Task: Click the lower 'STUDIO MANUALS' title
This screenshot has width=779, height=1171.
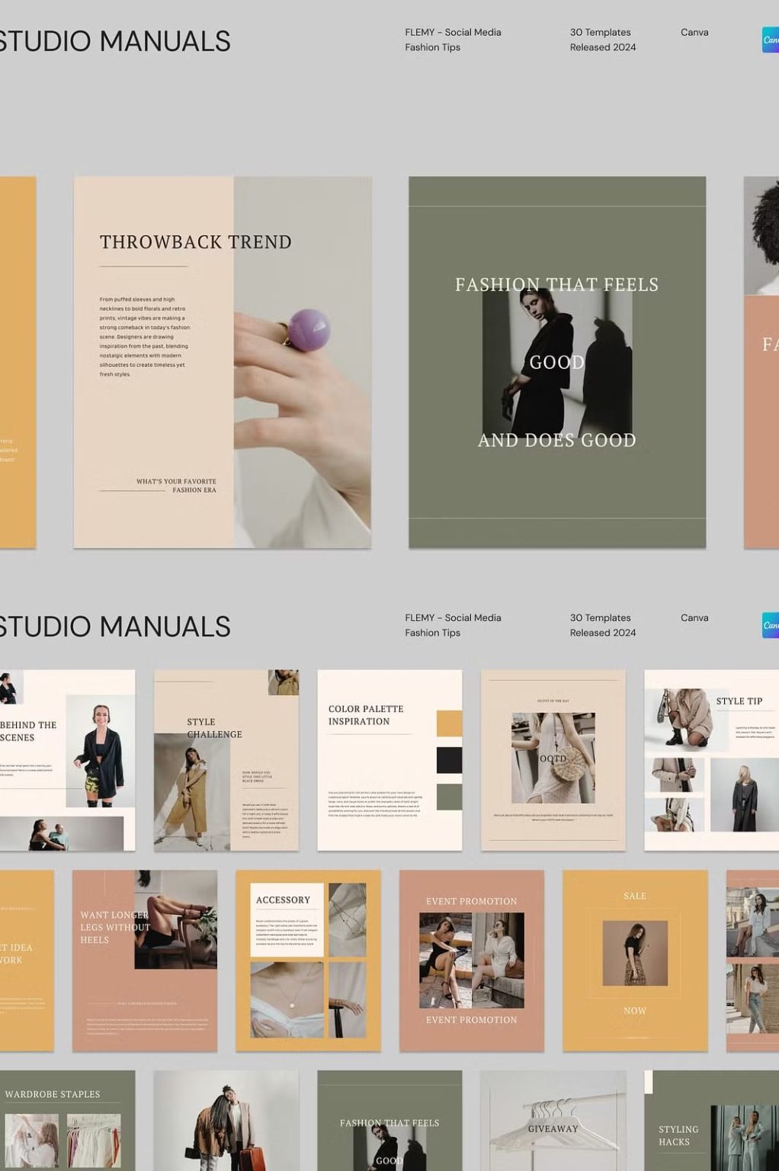Action: [115, 627]
